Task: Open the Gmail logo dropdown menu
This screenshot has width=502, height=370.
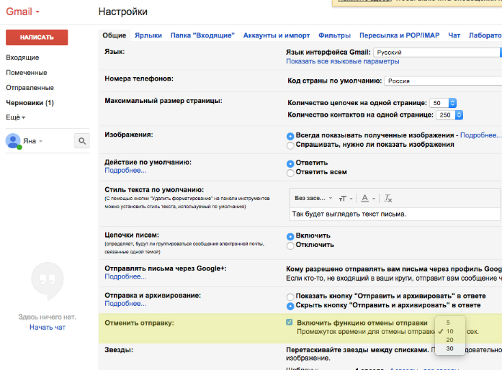Action: (23, 12)
